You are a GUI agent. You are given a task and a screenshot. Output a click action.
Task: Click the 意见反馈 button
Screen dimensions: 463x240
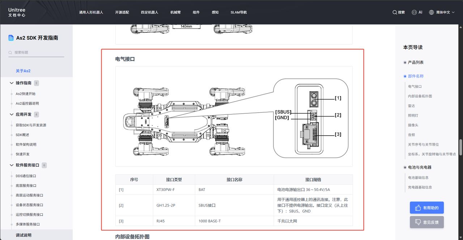(427, 222)
